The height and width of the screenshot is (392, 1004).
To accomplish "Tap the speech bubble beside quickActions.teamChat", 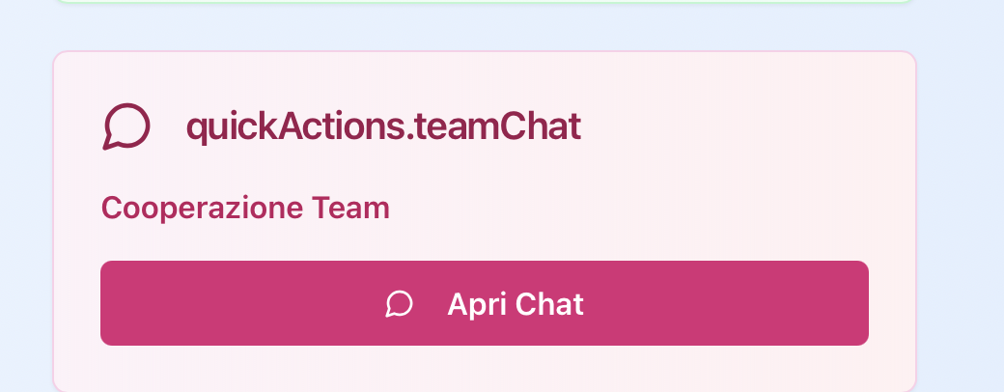I will point(126,126).
